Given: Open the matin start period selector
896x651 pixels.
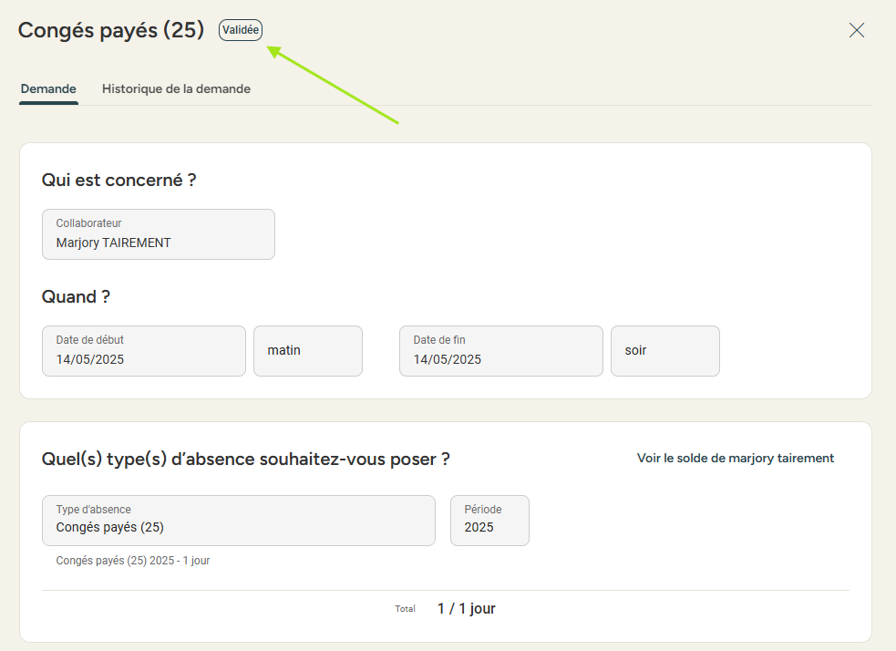Looking at the screenshot, I should click(308, 351).
